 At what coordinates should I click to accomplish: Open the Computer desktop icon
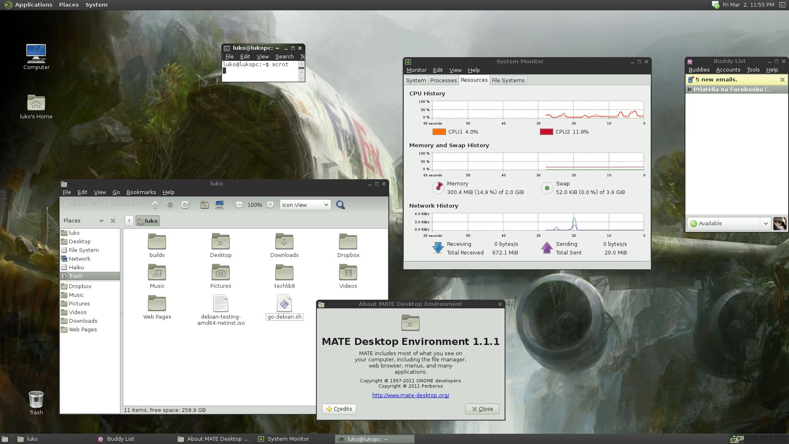point(36,57)
